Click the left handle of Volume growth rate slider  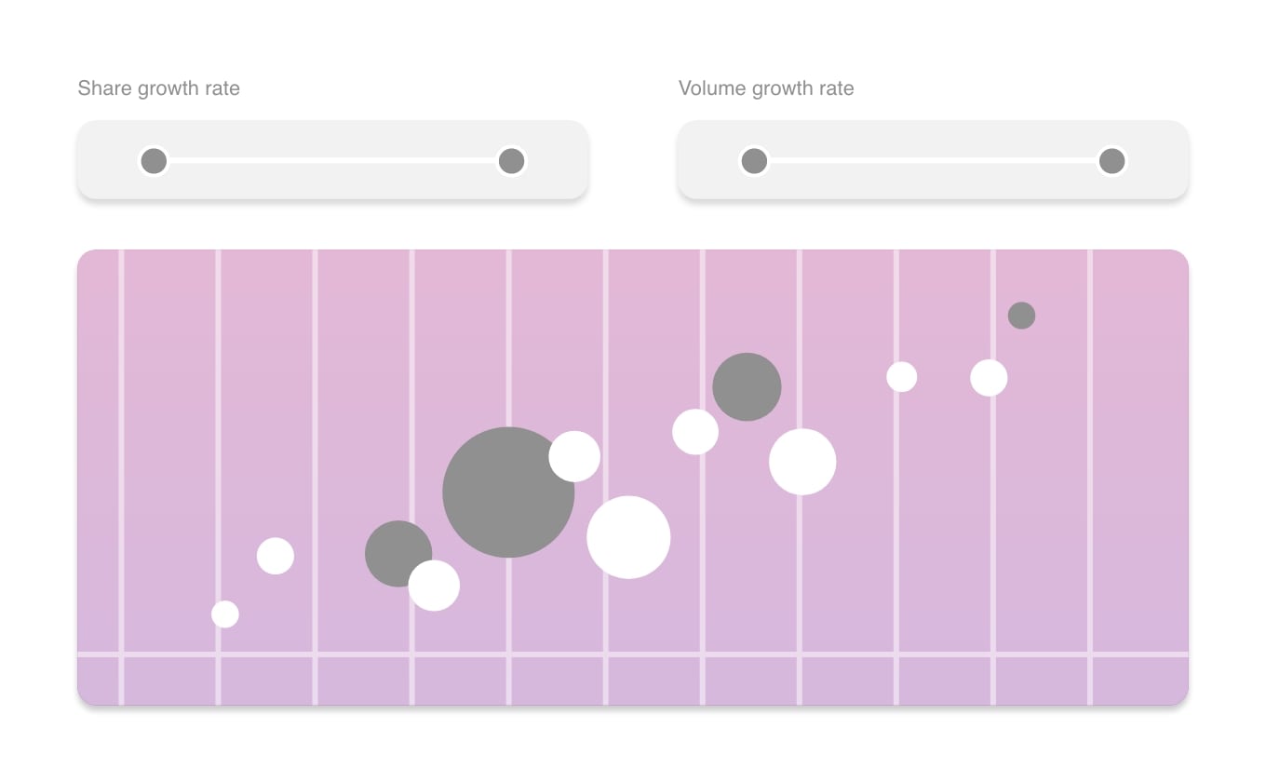pos(754,161)
